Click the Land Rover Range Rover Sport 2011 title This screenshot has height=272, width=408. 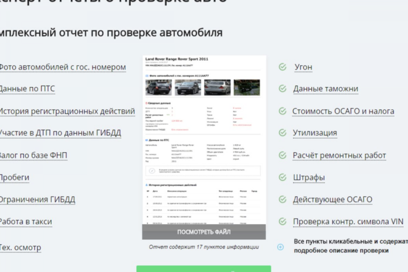(177, 59)
